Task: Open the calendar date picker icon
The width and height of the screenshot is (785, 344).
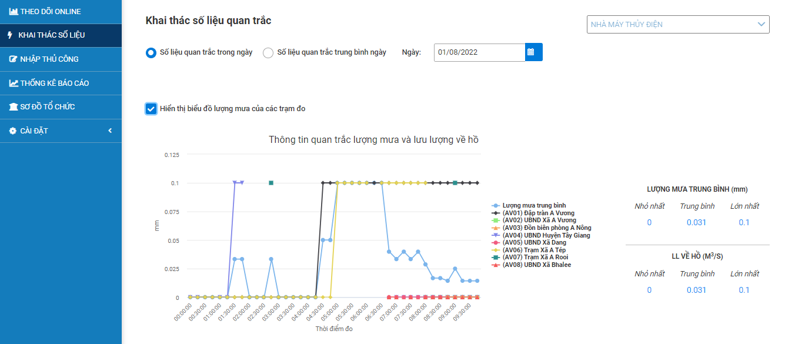Action: pyautogui.click(x=533, y=52)
